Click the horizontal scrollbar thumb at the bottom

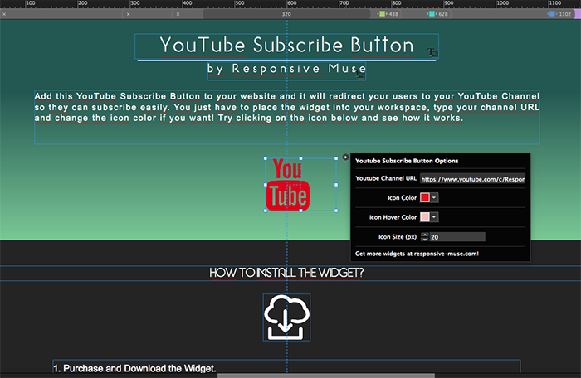325,376
